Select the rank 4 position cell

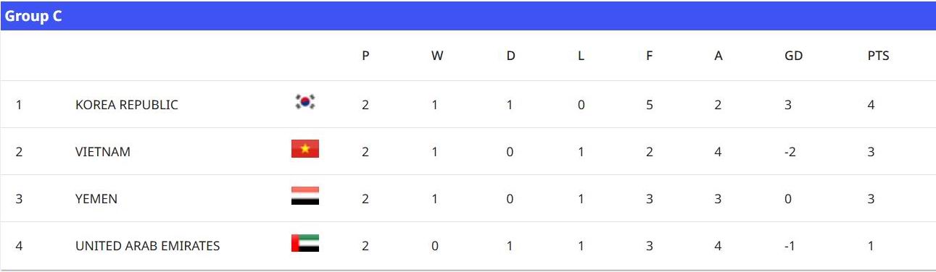point(19,246)
